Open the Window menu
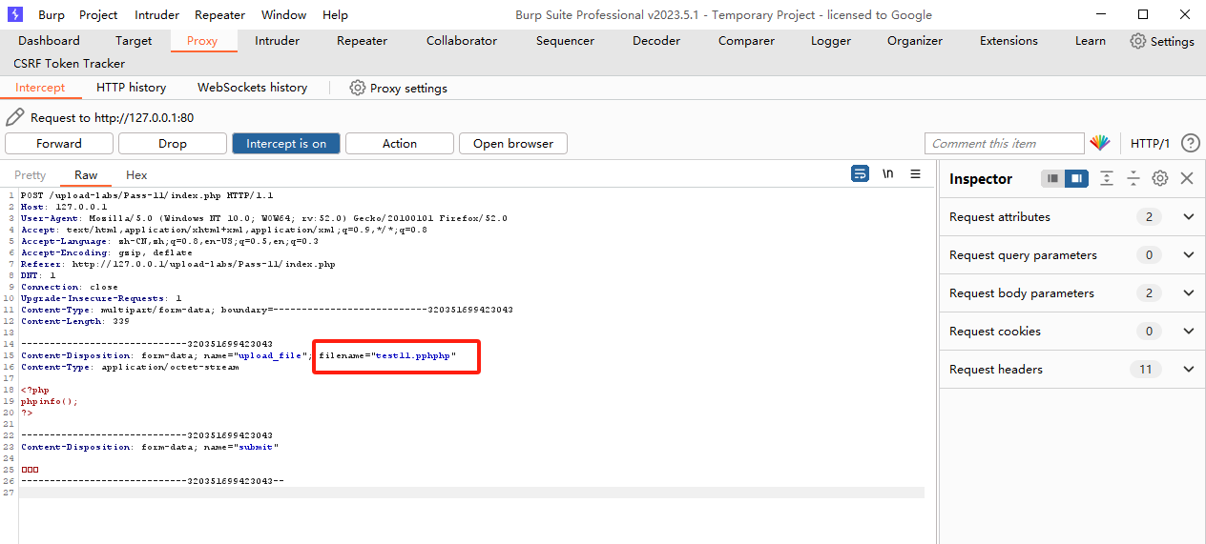The width and height of the screenshot is (1206, 544). (x=283, y=14)
